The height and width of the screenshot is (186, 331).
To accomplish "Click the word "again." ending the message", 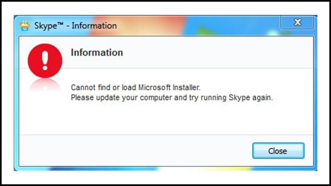I will 262,98.
